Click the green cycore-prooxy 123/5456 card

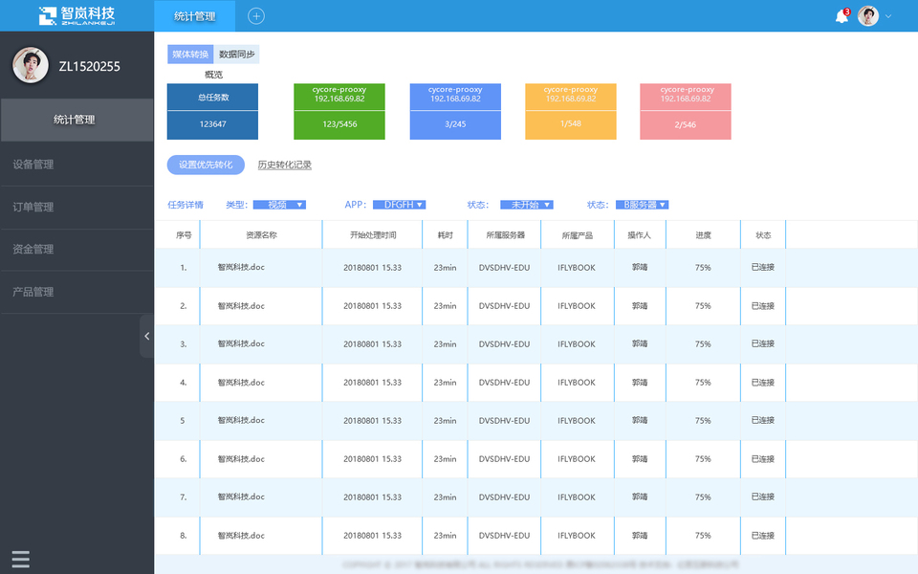coord(339,111)
